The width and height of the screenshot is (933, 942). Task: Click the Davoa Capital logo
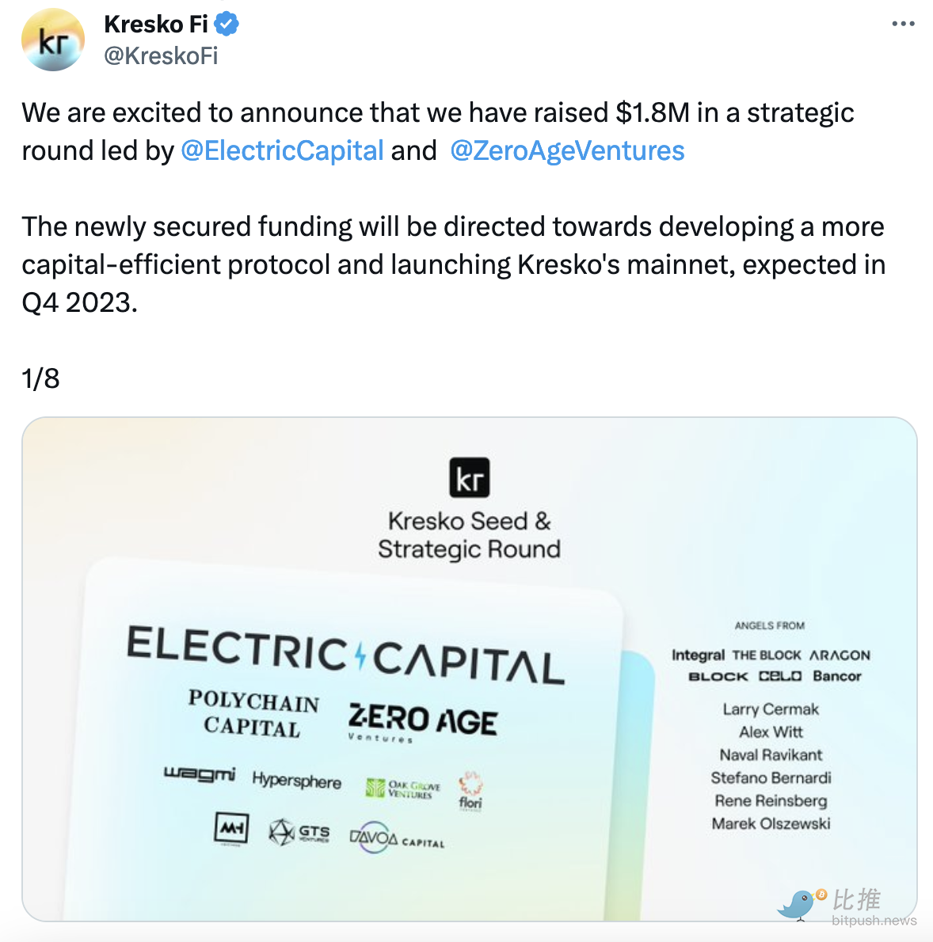click(x=397, y=838)
